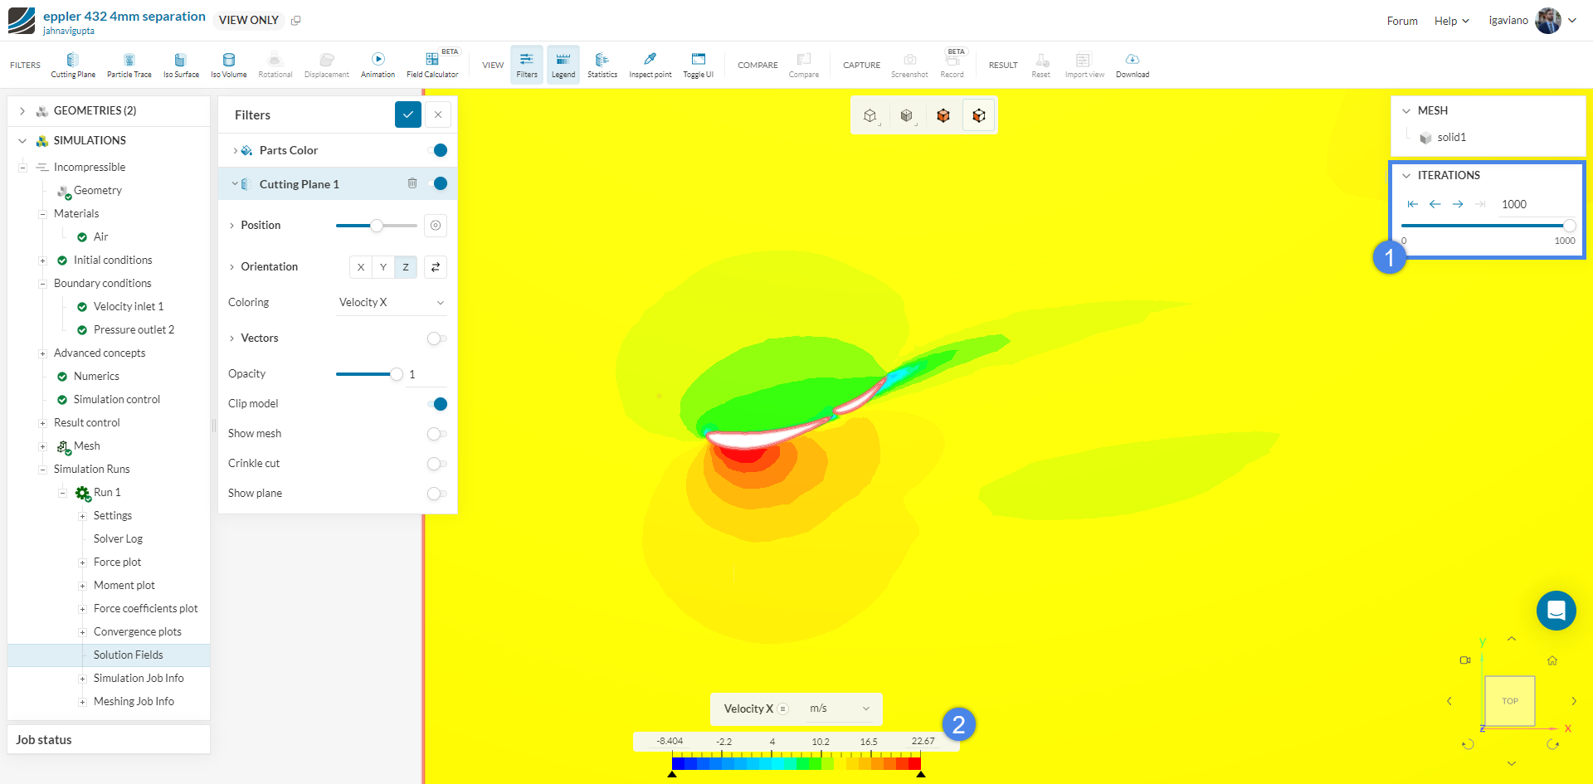Viewport: 1593px width, 784px height.
Task: Turn on the Crinkle cut option
Action: (436, 464)
